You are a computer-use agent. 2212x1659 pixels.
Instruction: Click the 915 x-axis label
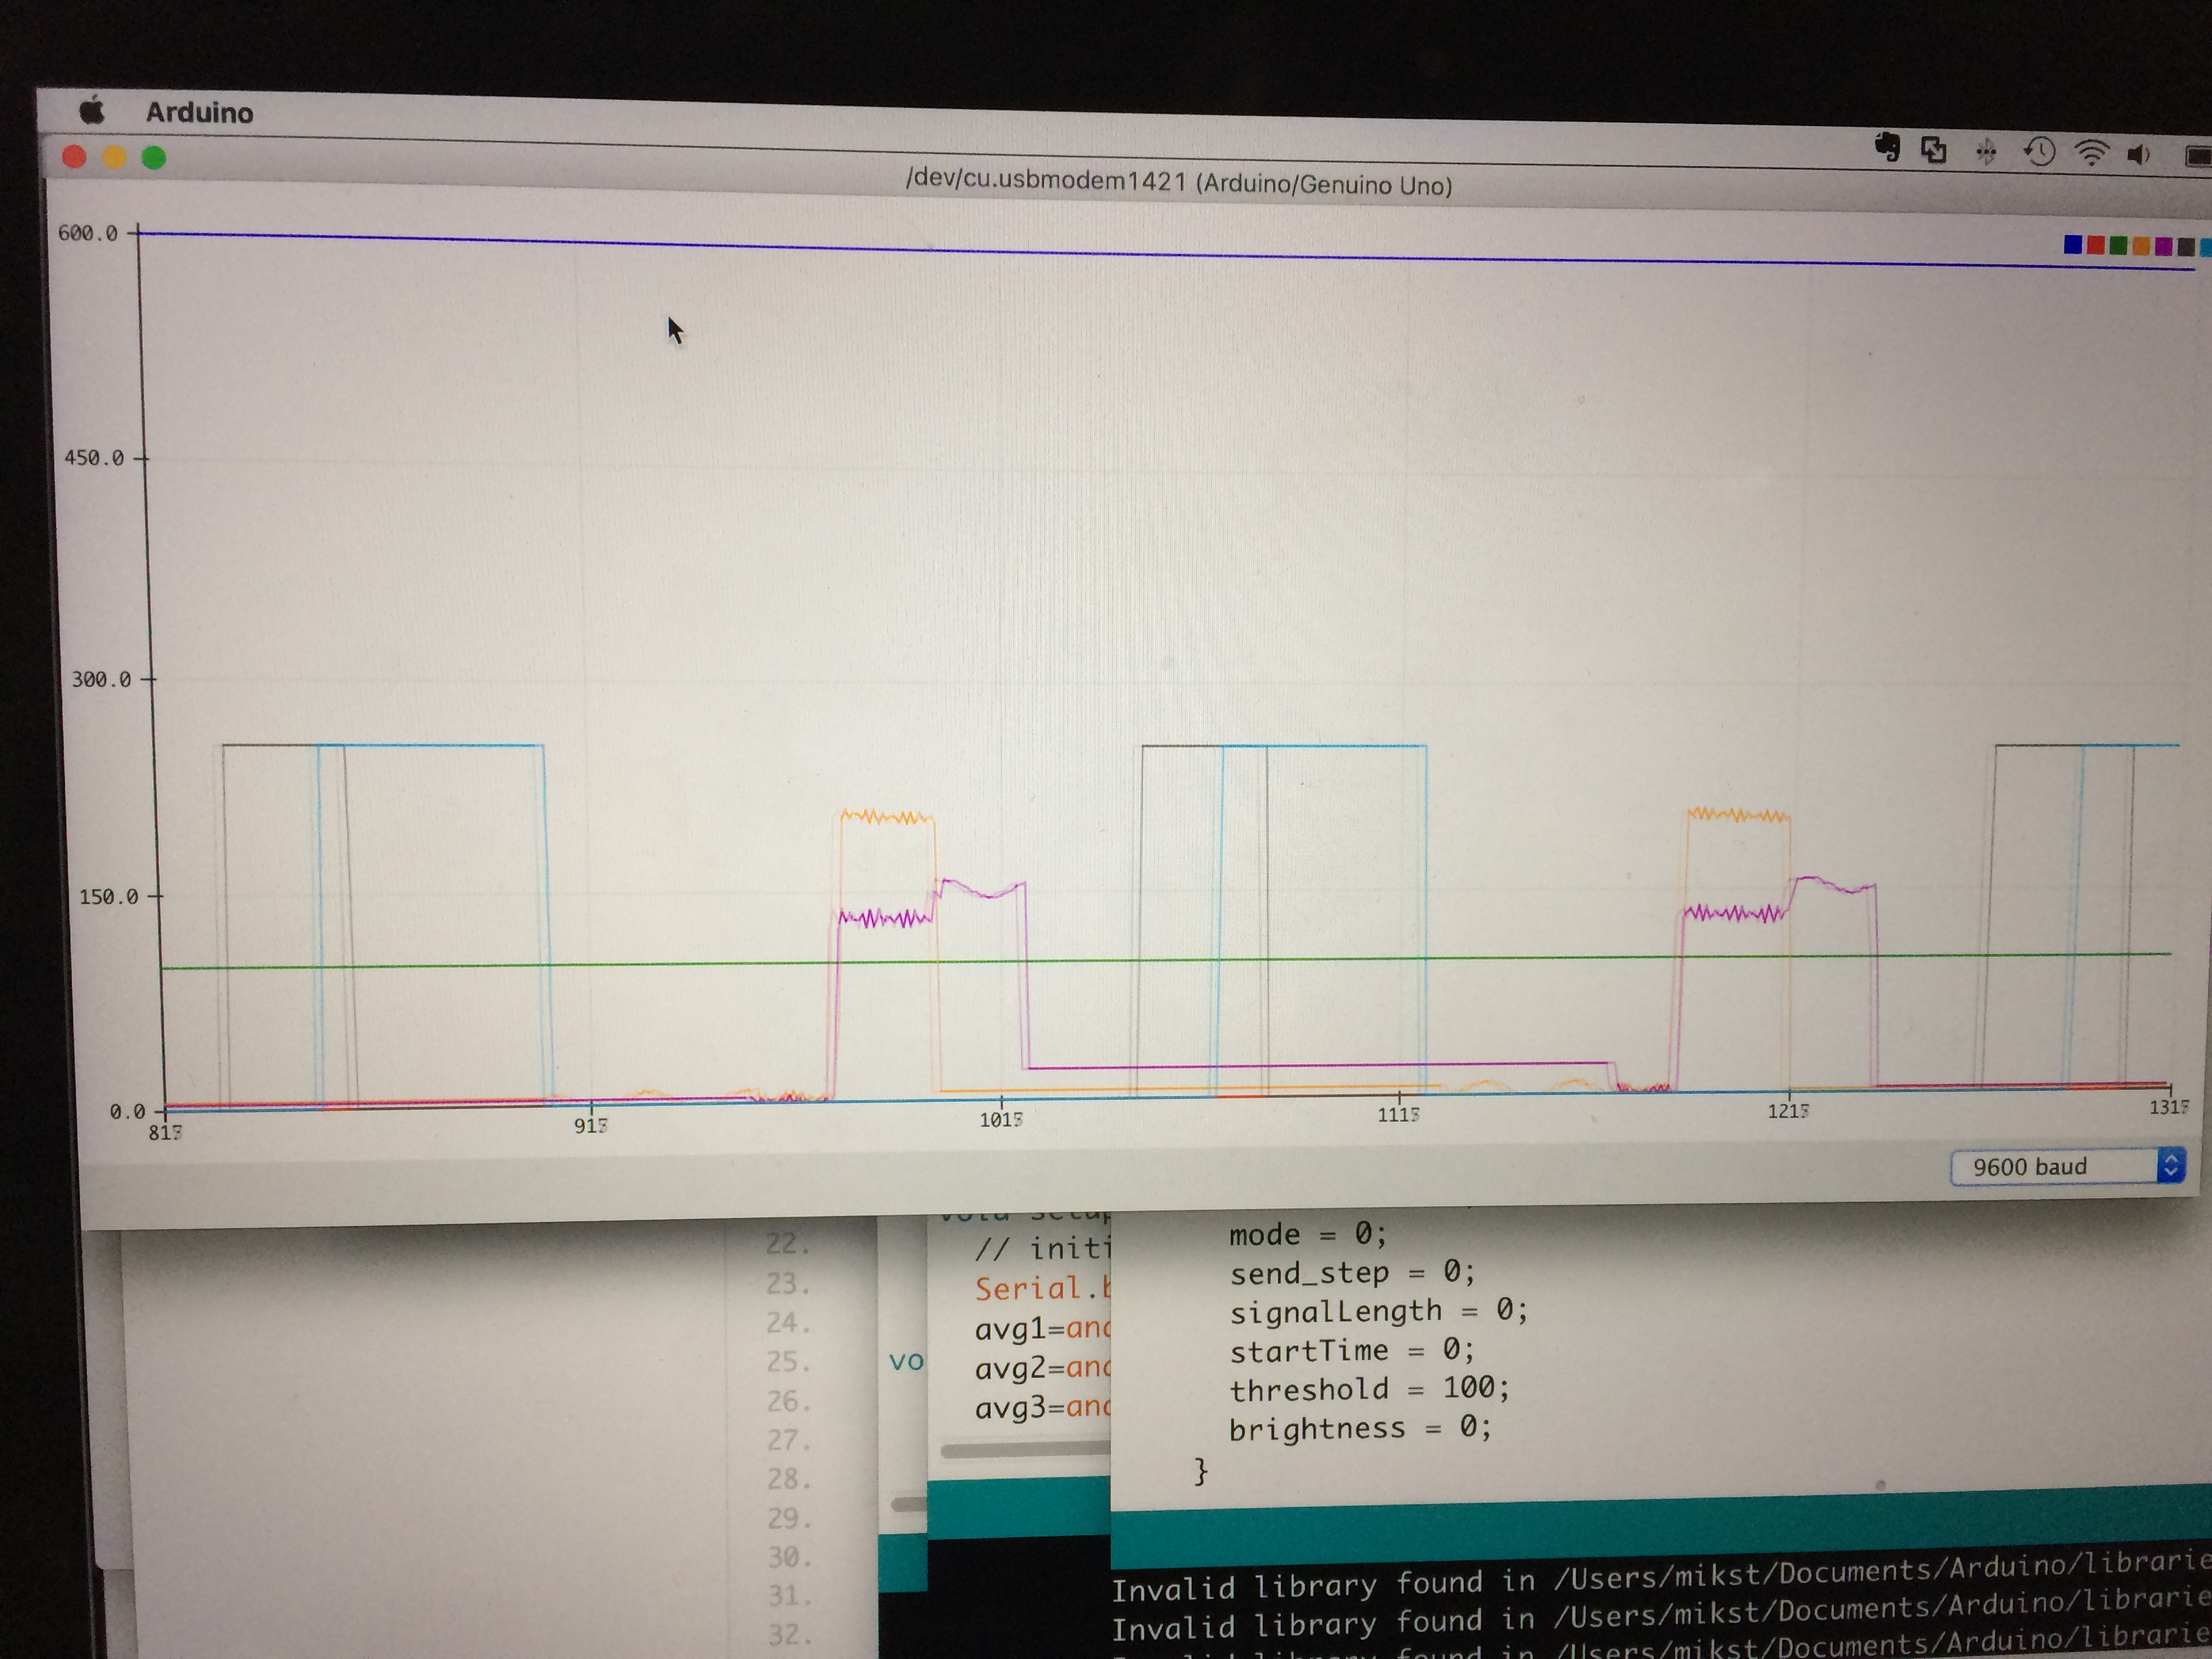point(590,1126)
